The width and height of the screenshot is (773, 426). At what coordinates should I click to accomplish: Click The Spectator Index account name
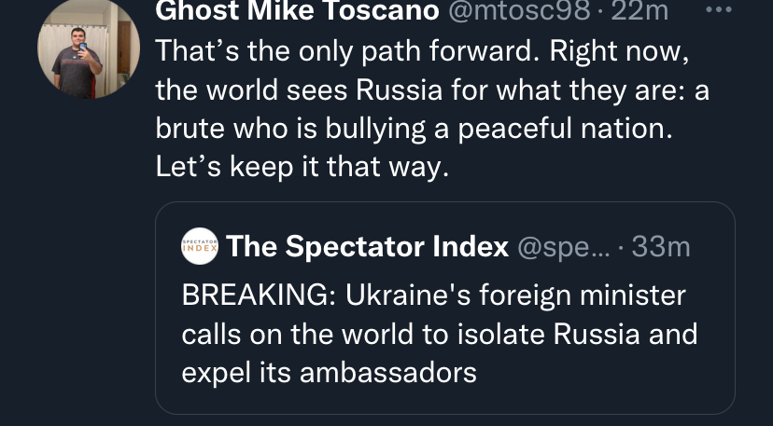pyautogui.click(x=368, y=247)
